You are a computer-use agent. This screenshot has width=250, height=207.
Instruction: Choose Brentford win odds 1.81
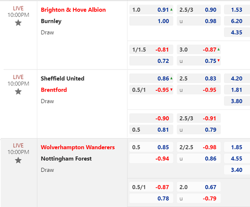pos(237,90)
